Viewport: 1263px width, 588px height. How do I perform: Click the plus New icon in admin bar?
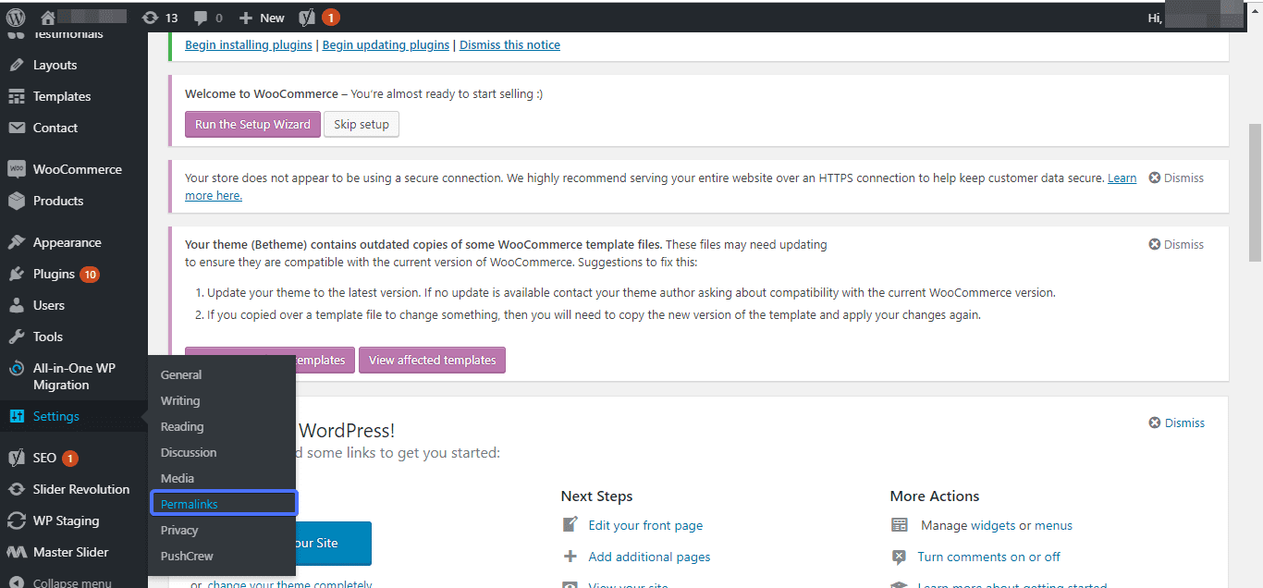tap(245, 18)
